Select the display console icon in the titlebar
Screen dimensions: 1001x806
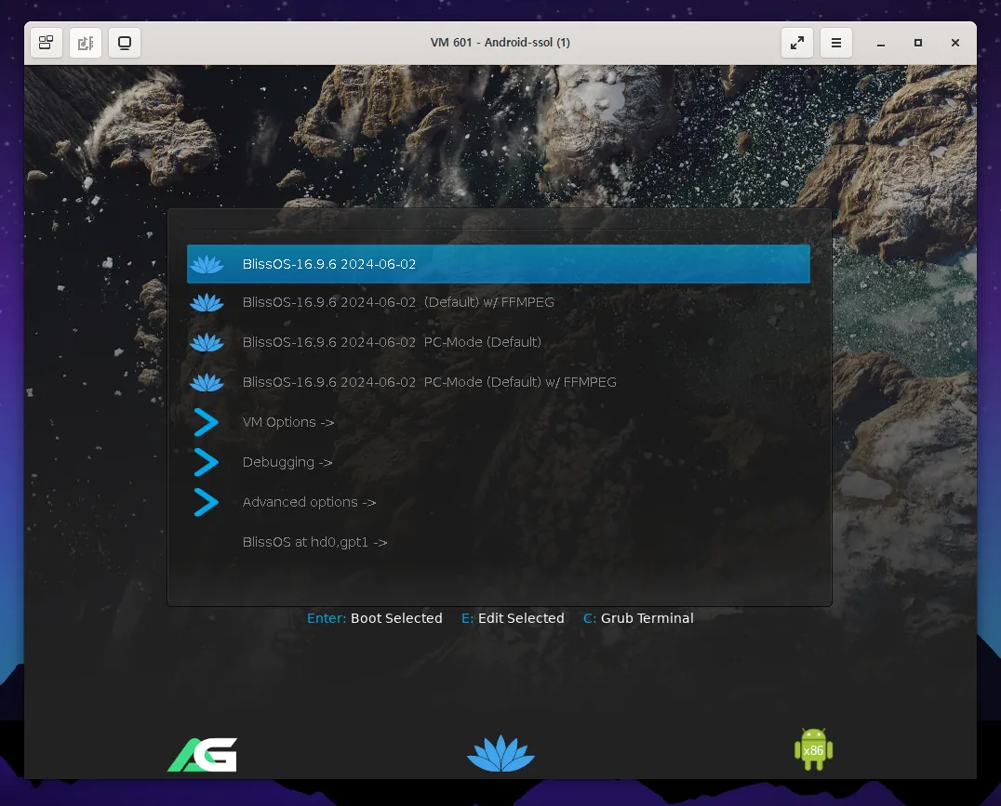pyautogui.click(x=125, y=42)
